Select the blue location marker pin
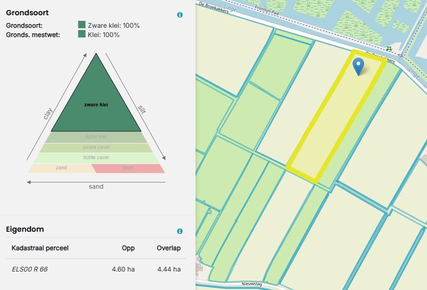 click(x=358, y=66)
